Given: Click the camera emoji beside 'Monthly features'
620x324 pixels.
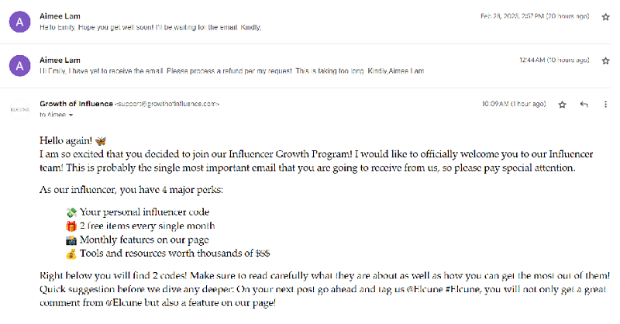Looking at the screenshot, I should pyautogui.click(x=71, y=240).
